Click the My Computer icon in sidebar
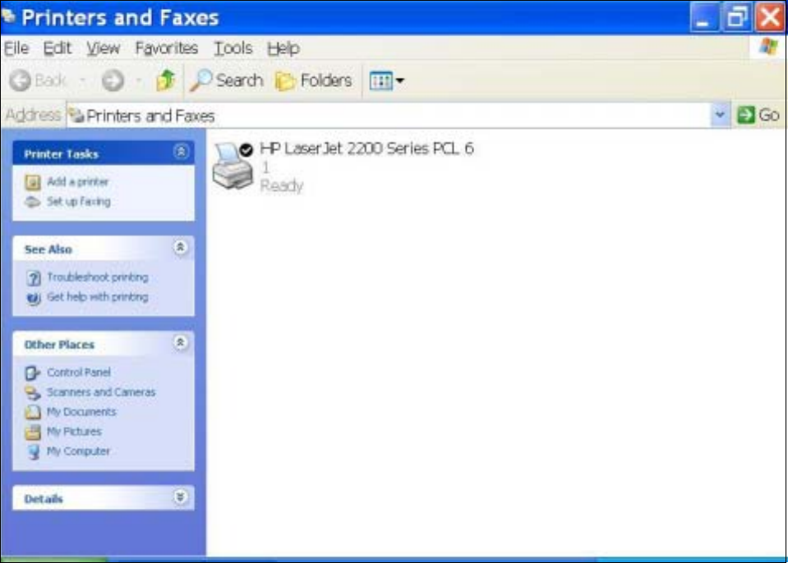788x563 pixels. tap(33, 451)
